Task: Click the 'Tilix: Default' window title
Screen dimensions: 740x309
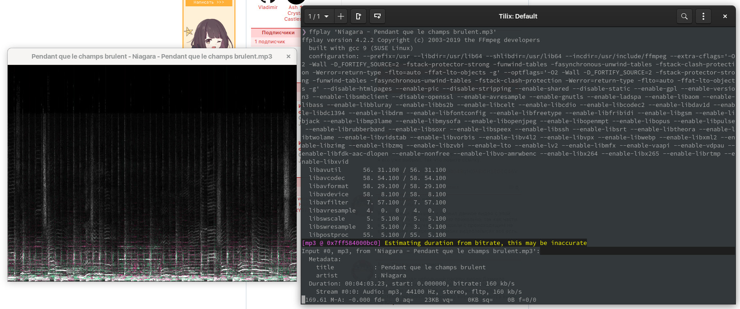Action: 518,16
